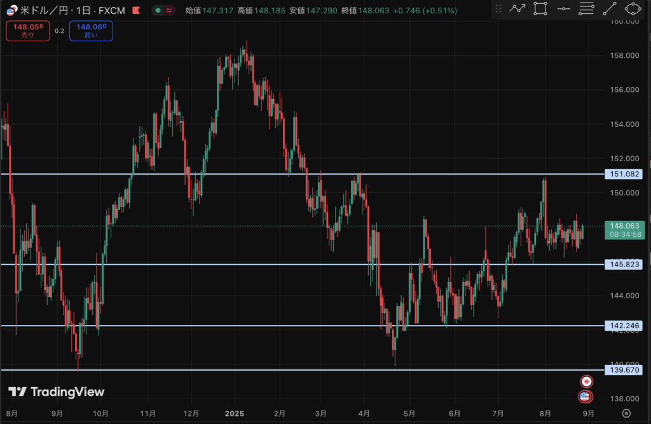Select the 139.670 horizontal line price label

(624, 369)
